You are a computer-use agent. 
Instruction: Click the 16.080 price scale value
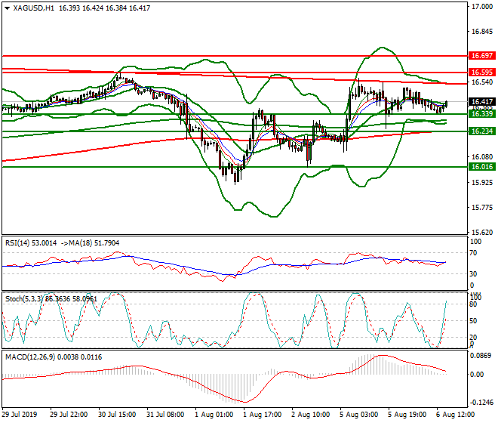tap(482, 157)
